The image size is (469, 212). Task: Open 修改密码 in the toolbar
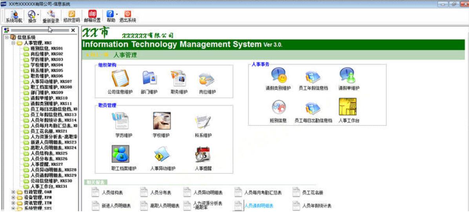72,16
